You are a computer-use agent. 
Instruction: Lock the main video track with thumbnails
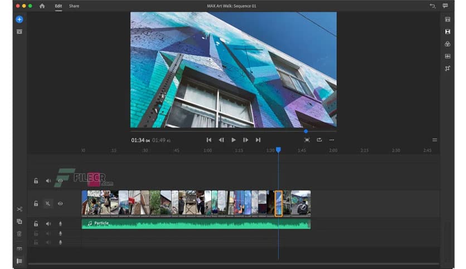pyautogui.click(x=36, y=203)
